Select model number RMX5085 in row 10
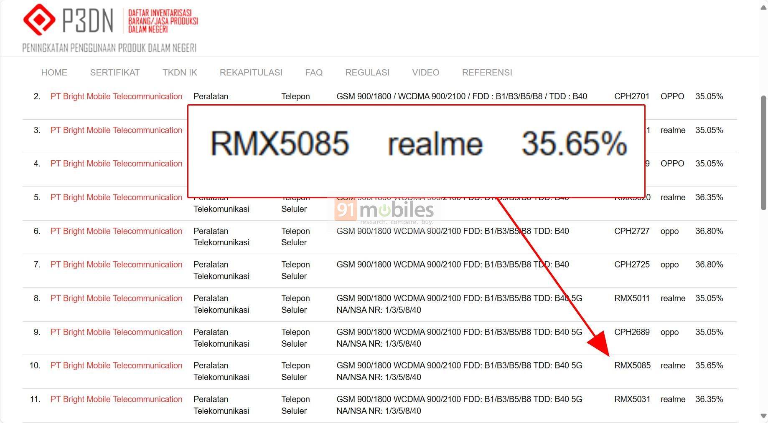 [632, 365]
